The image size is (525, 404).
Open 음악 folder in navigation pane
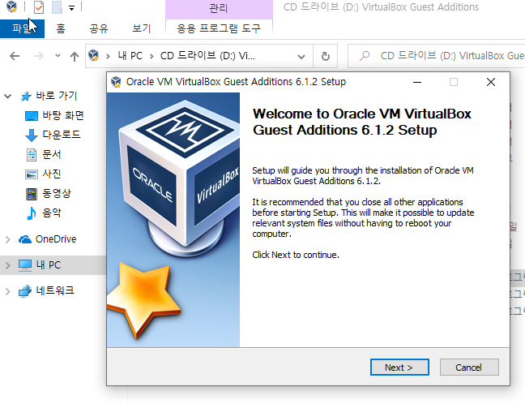52,213
